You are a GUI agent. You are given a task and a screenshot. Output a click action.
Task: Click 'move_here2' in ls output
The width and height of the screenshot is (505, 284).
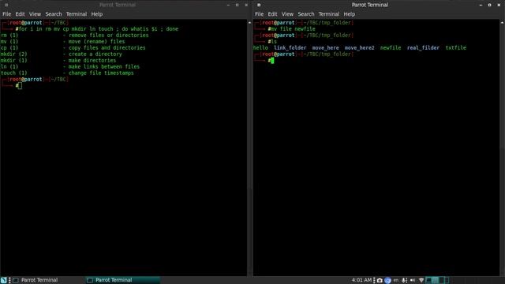click(x=360, y=48)
